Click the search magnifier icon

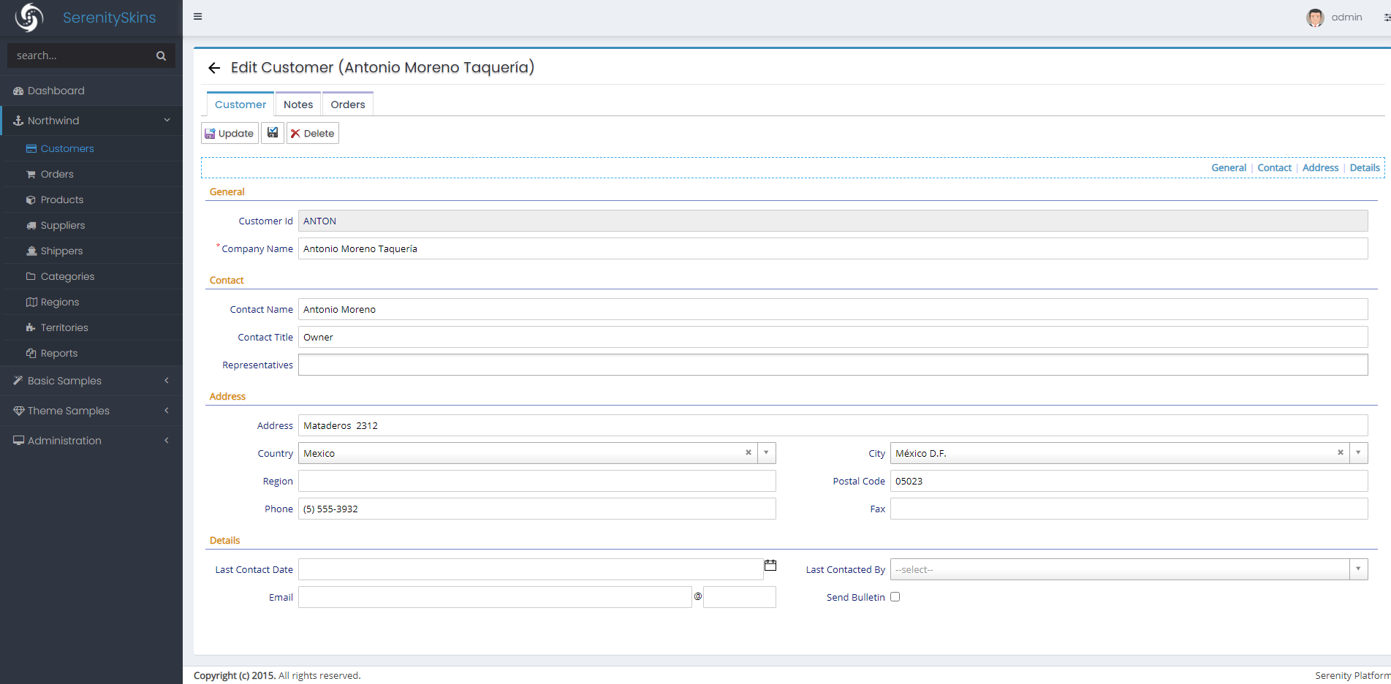161,56
